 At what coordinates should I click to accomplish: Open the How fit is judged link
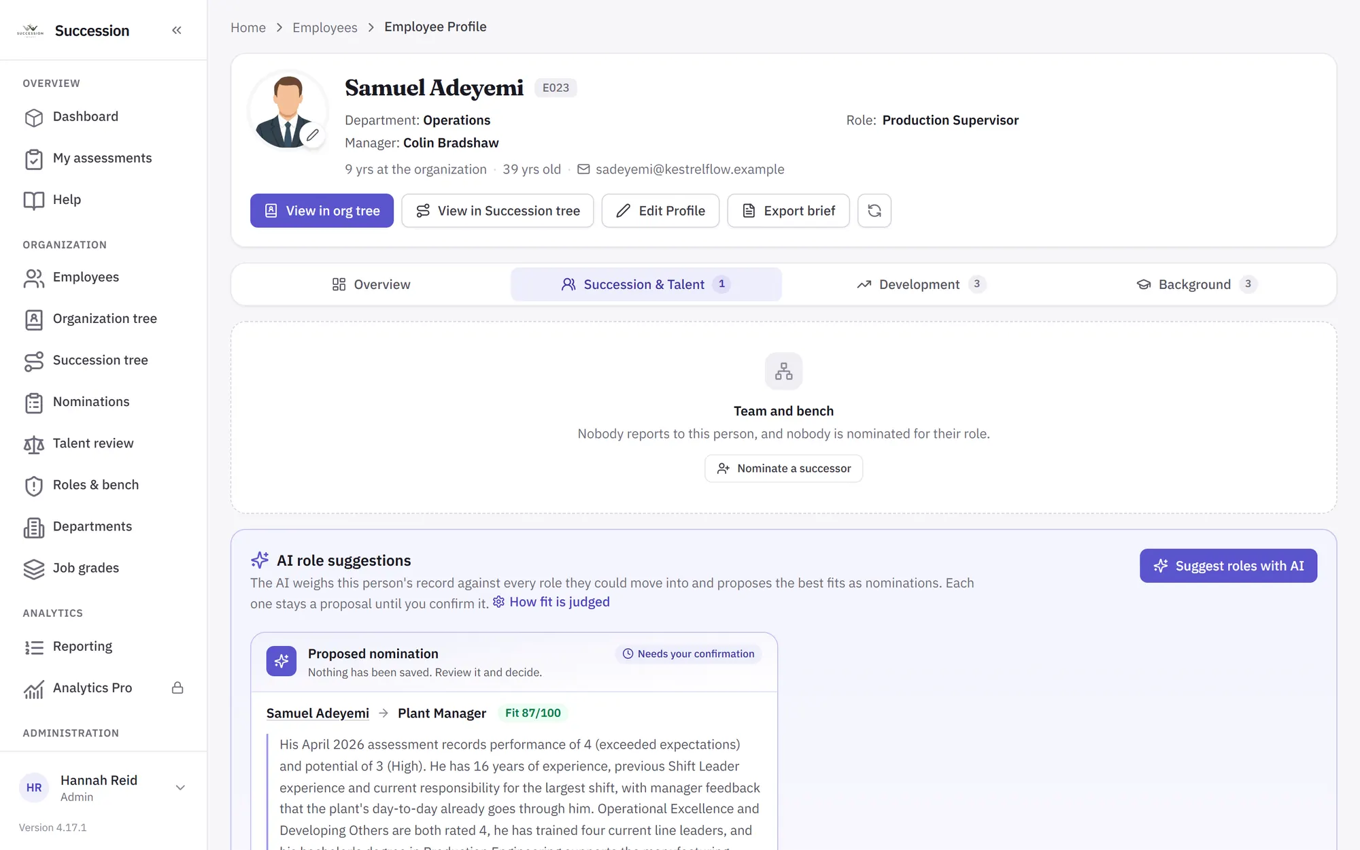tap(551, 602)
